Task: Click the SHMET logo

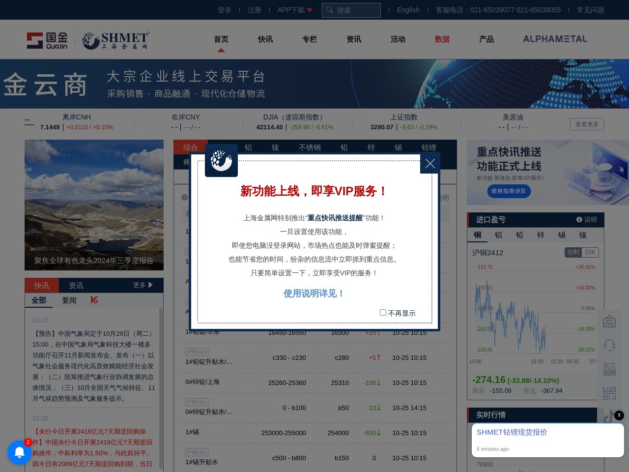Action: coord(114,40)
